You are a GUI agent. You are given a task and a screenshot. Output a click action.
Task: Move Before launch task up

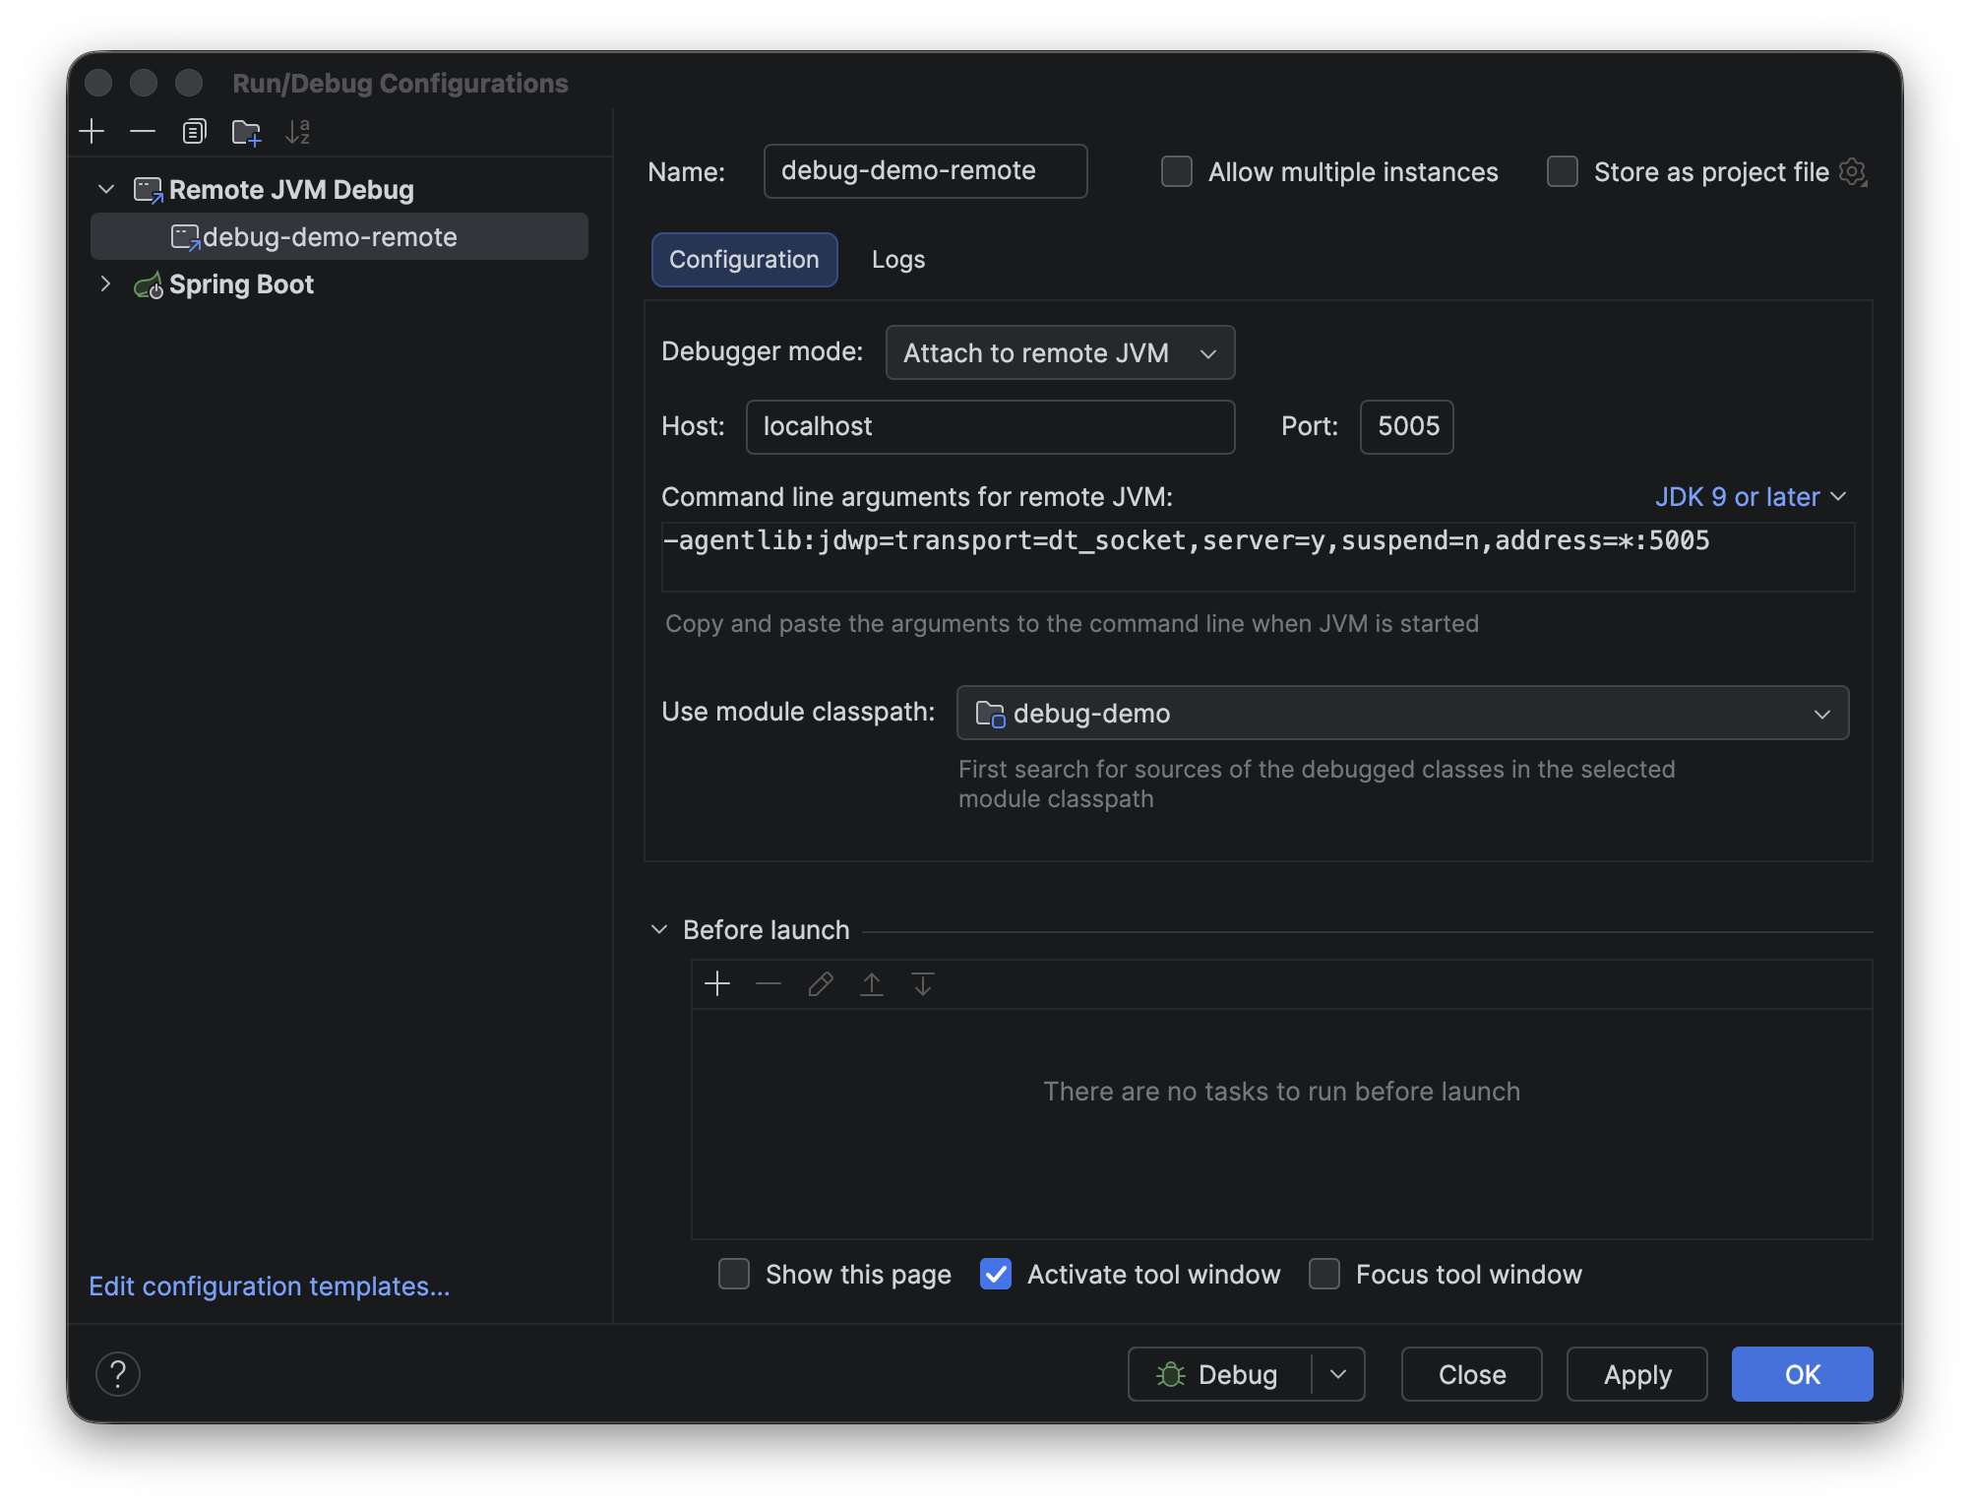tap(872, 983)
